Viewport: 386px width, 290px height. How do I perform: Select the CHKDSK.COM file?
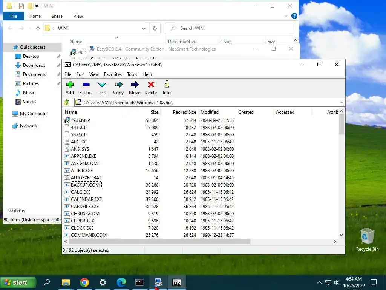[x=85, y=214]
